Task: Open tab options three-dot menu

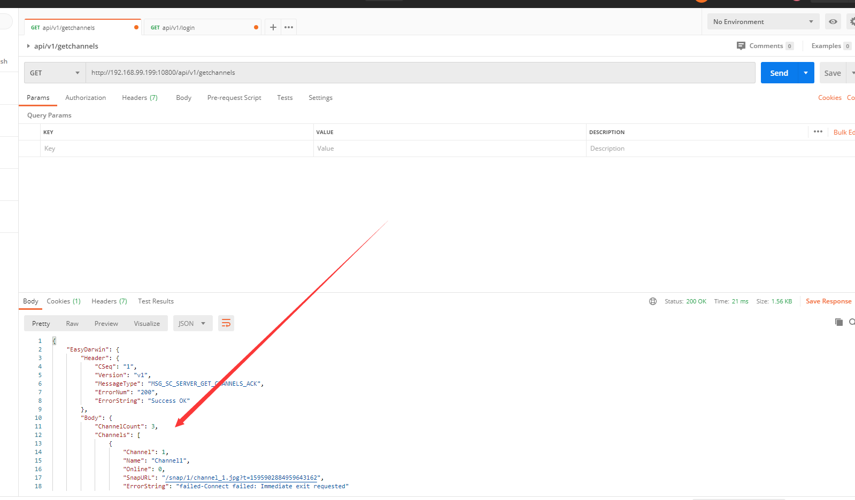Action: point(289,27)
